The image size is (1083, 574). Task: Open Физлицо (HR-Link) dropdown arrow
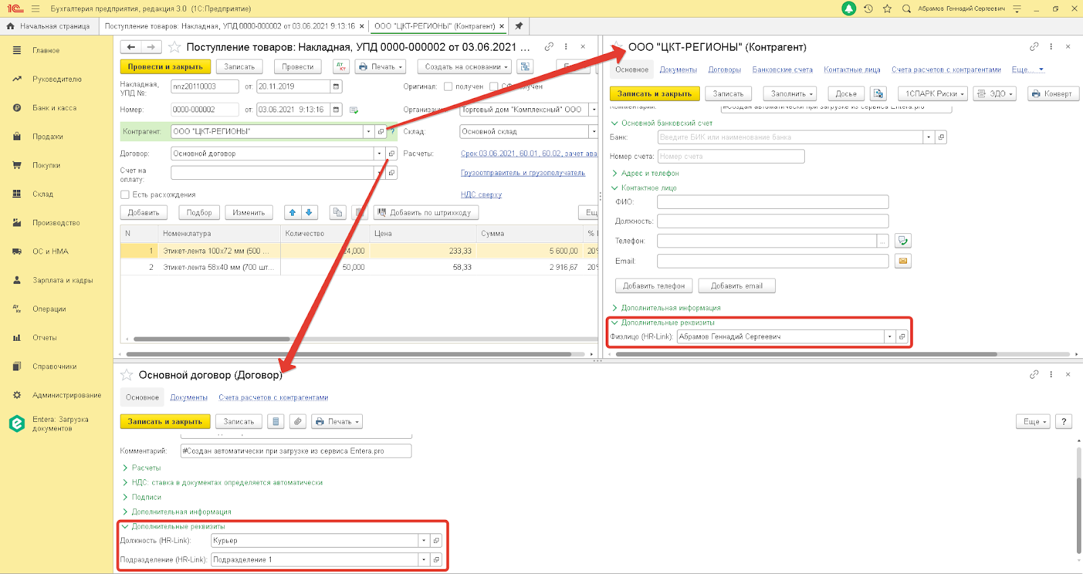(889, 337)
